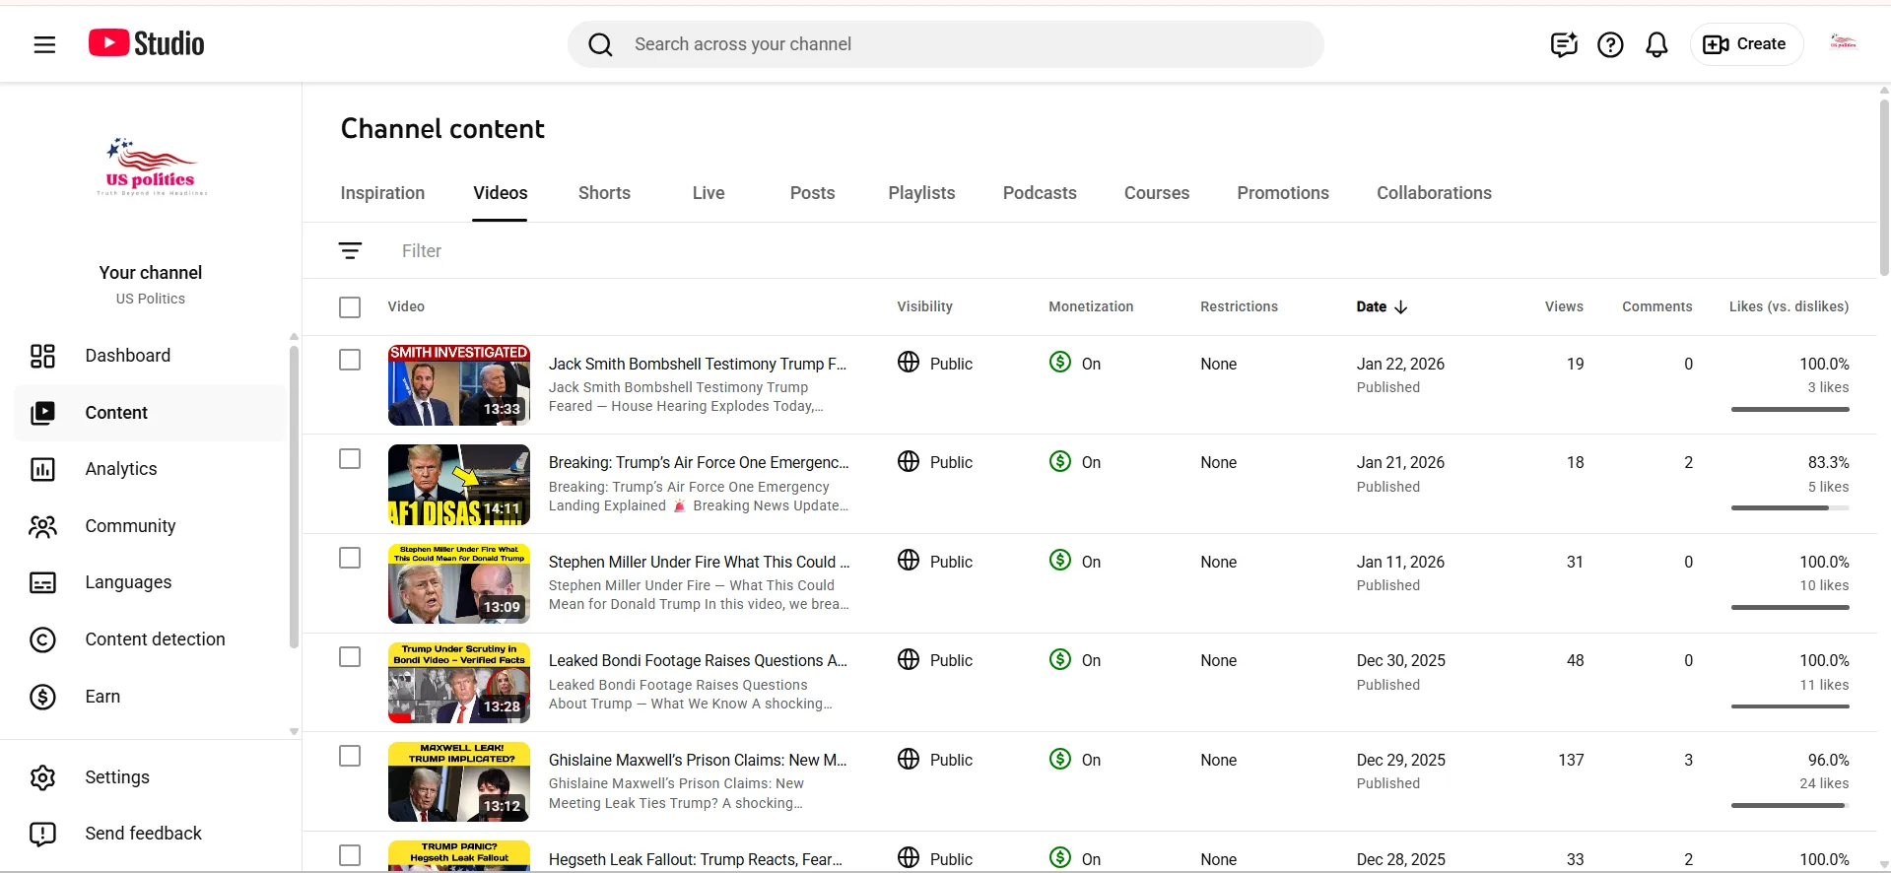Click the filter lines icon
The width and height of the screenshot is (1891, 873).
pyautogui.click(x=350, y=251)
